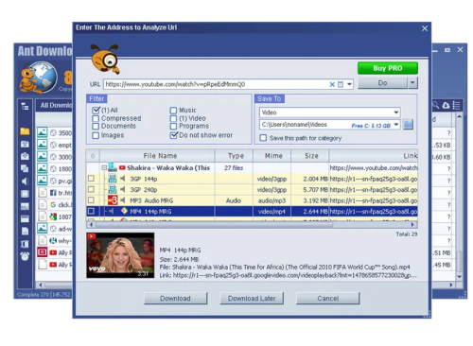Select the MP3 Audio MRG file row
Viewport: 473px width, 346px height.
click(x=252, y=200)
